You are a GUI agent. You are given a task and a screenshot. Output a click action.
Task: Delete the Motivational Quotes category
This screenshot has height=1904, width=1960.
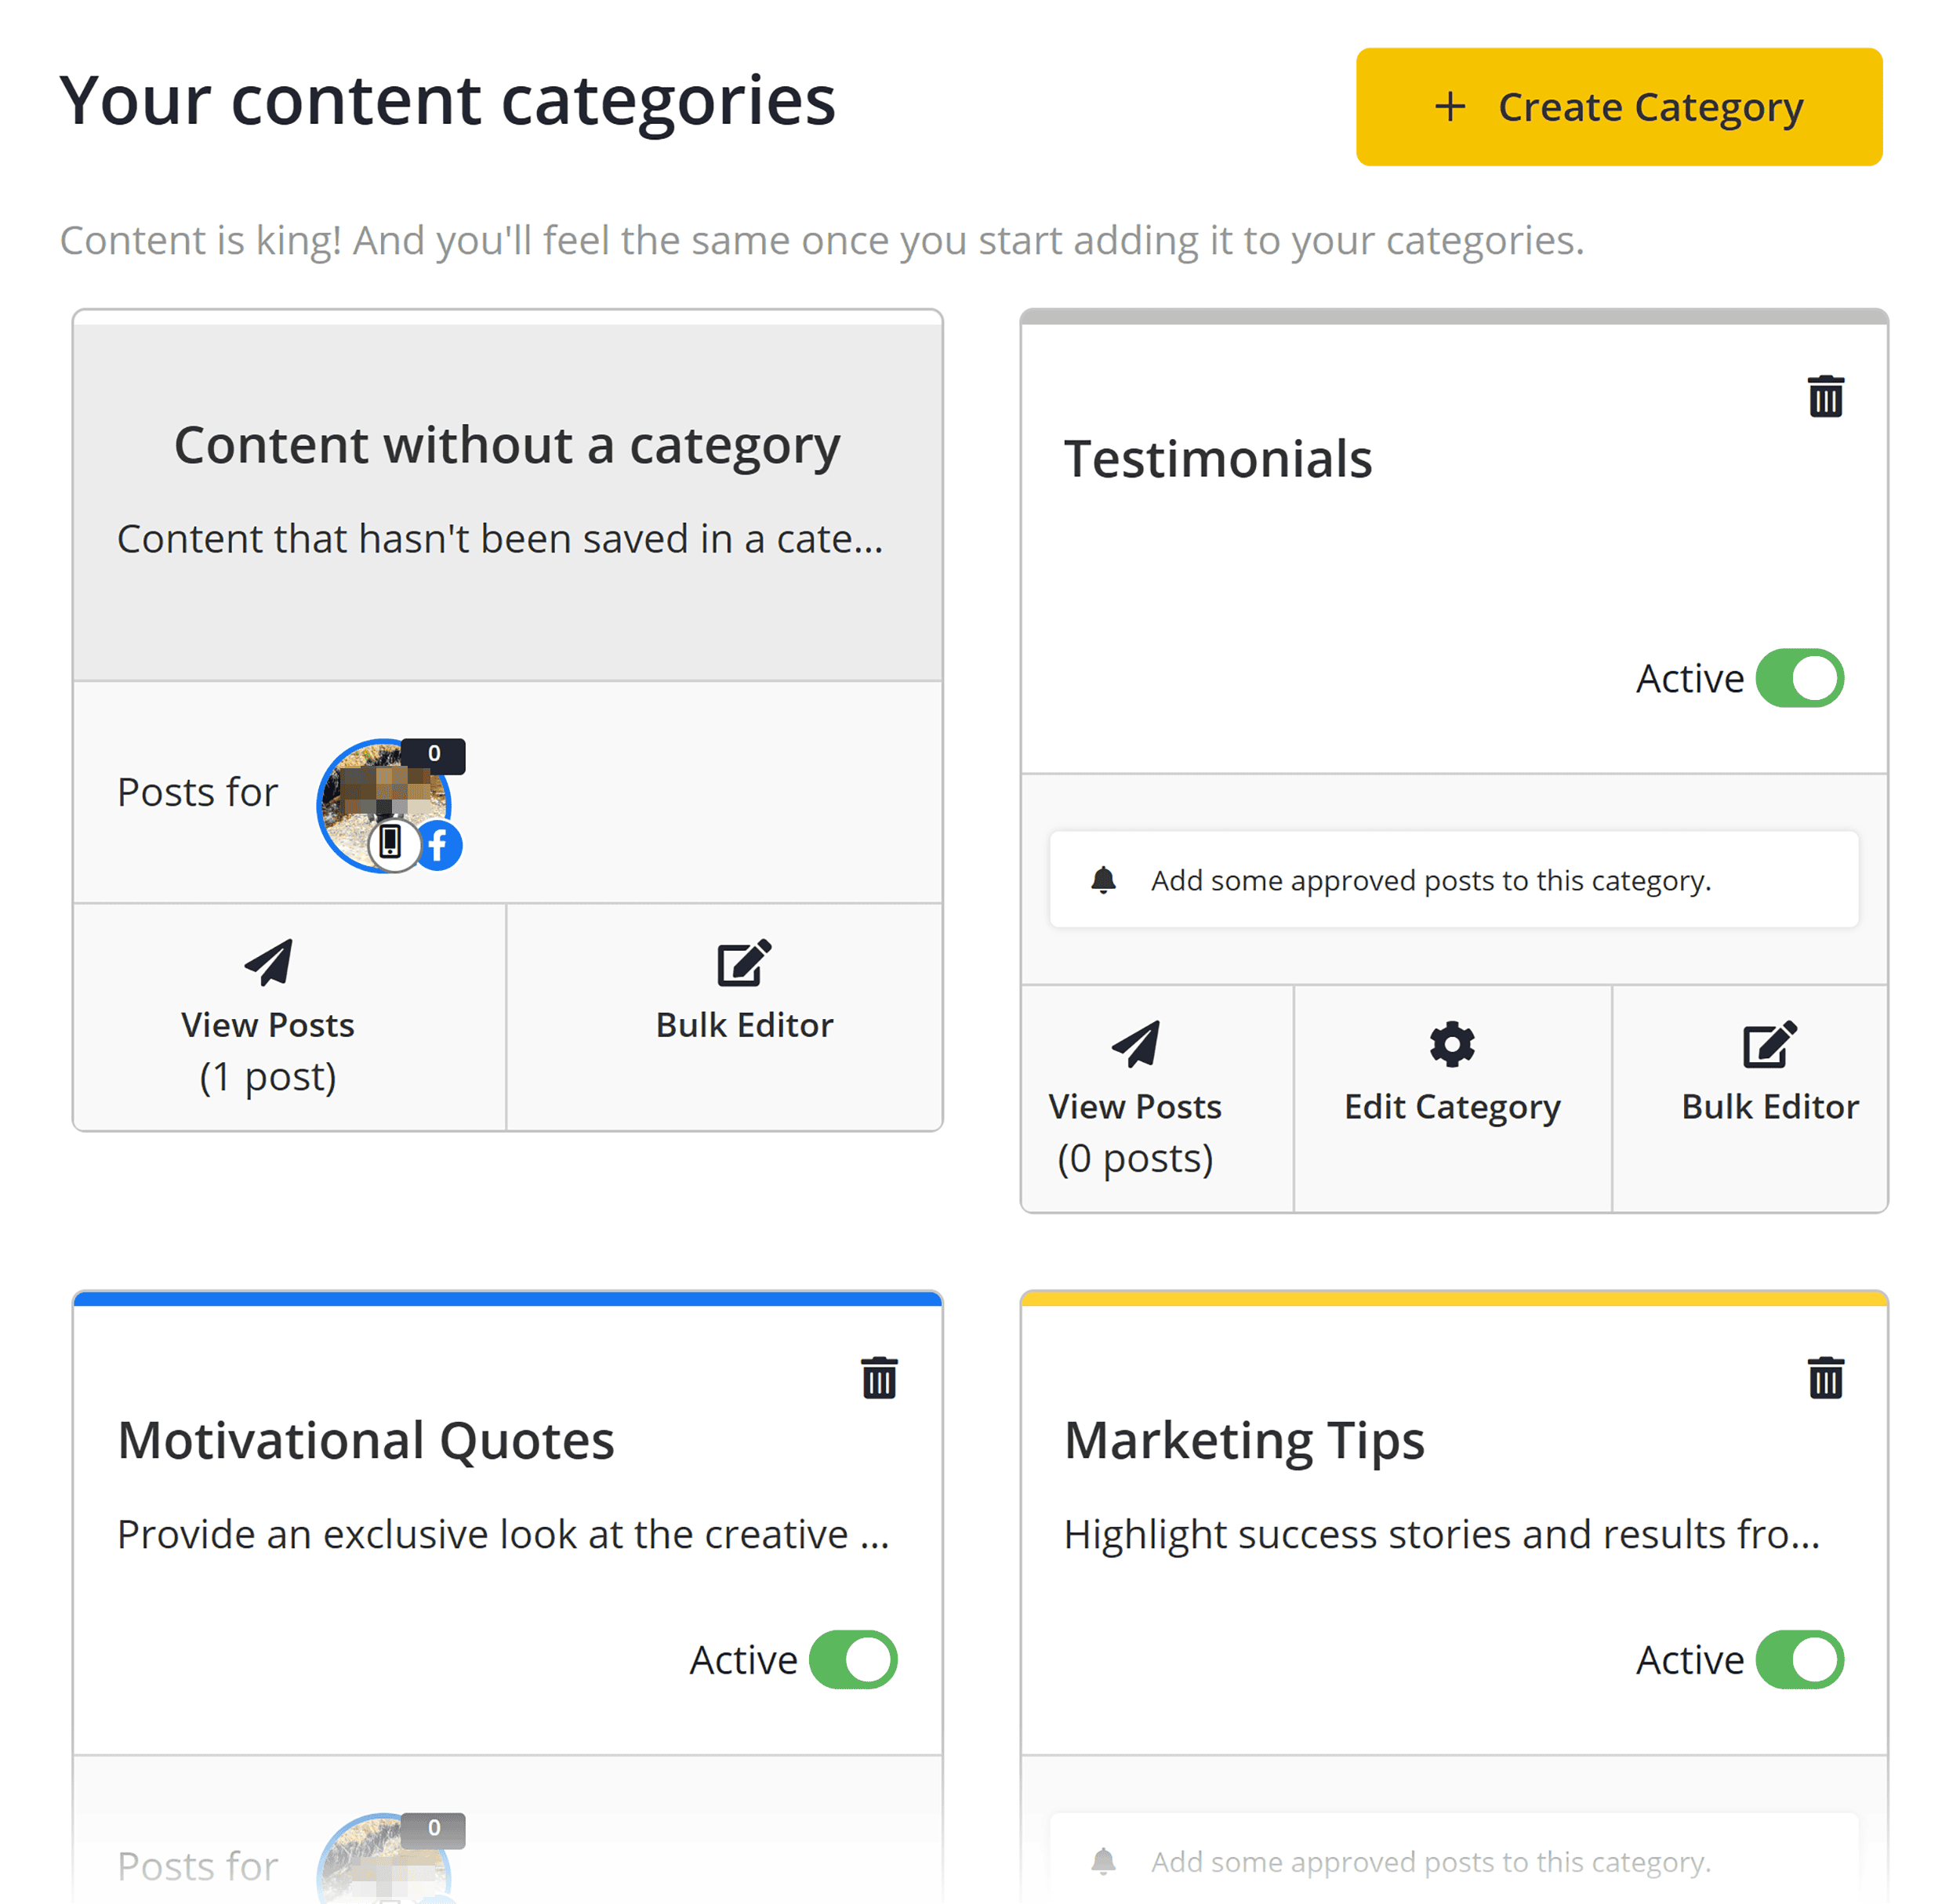(x=878, y=1377)
